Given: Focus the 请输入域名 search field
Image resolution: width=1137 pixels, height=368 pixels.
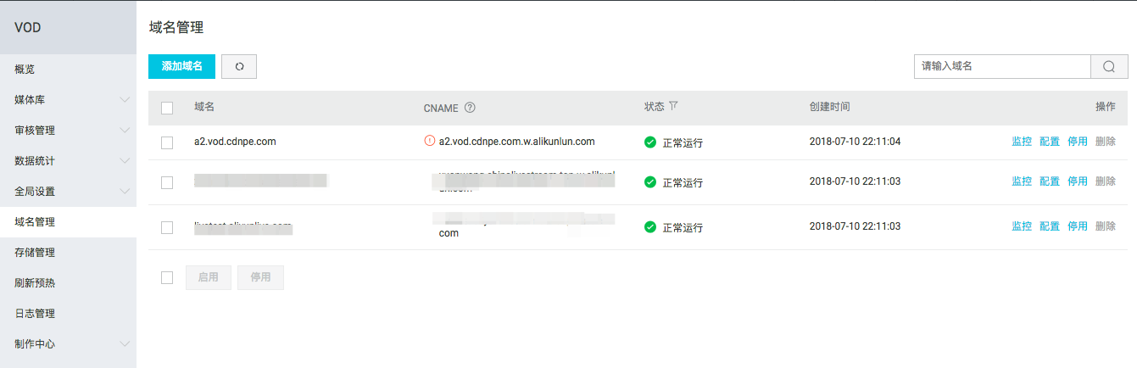Looking at the screenshot, I should pos(1002,66).
